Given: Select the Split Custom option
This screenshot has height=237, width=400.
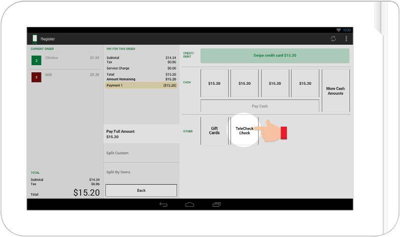Looking at the screenshot, I should [x=141, y=153].
